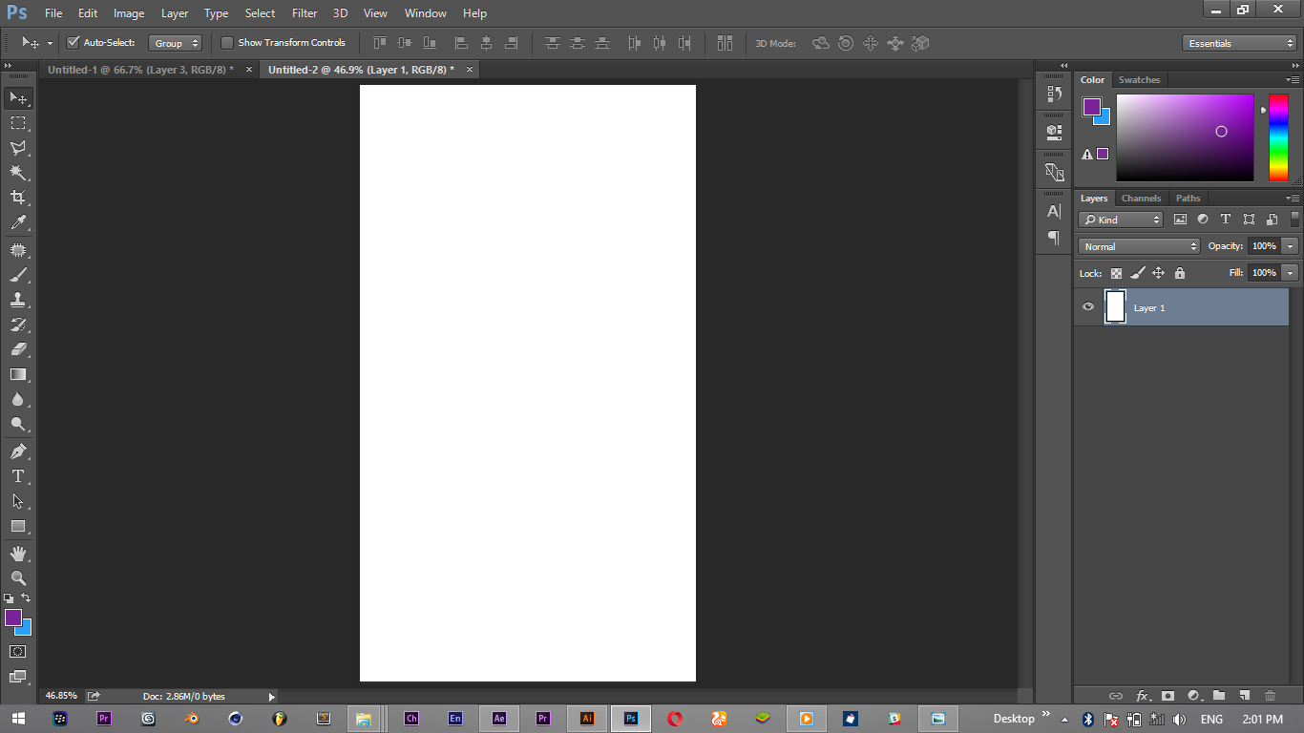Select the Path Selection tool

(x=18, y=501)
